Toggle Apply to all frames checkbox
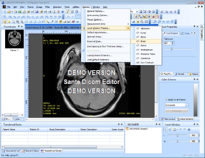205x158 pixels. (166, 100)
